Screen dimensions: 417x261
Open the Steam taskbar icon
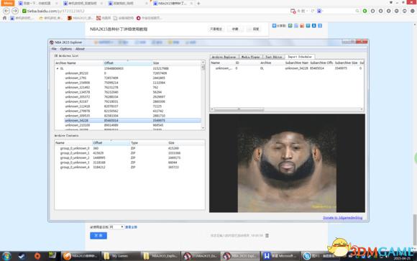click(22, 256)
